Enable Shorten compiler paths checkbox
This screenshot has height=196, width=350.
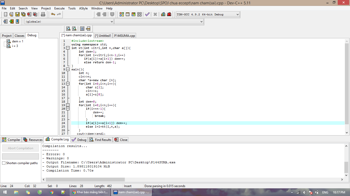(4, 163)
